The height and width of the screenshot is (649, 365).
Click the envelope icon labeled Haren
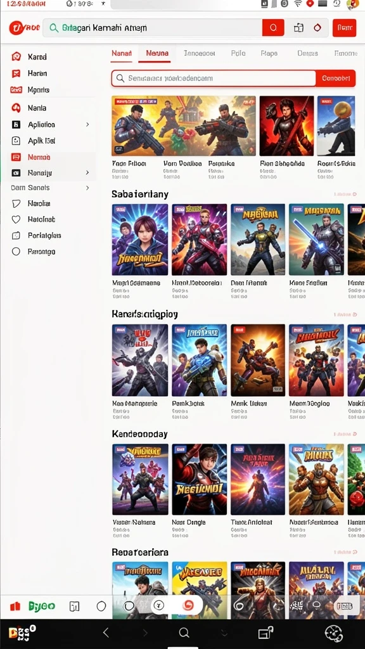[x=16, y=74]
